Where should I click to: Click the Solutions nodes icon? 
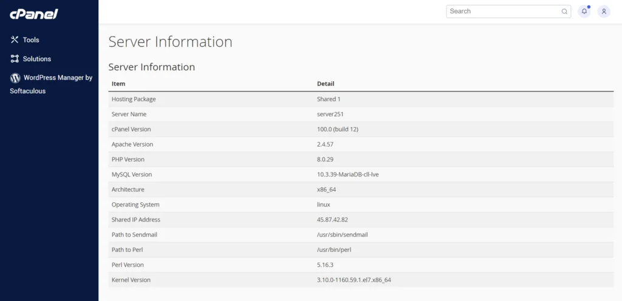15,59
